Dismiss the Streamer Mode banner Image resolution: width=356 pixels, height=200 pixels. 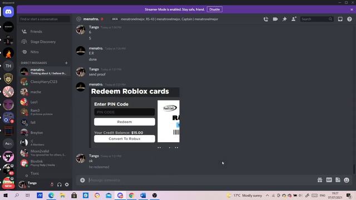coord(352,9)
